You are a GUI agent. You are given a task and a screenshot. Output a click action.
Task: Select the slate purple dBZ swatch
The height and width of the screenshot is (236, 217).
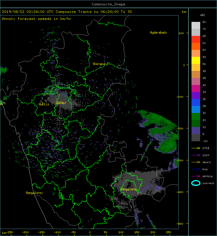click(x=196, y=131)
